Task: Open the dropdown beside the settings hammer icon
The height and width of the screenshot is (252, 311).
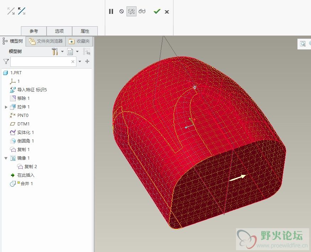Action: point(62,52)
